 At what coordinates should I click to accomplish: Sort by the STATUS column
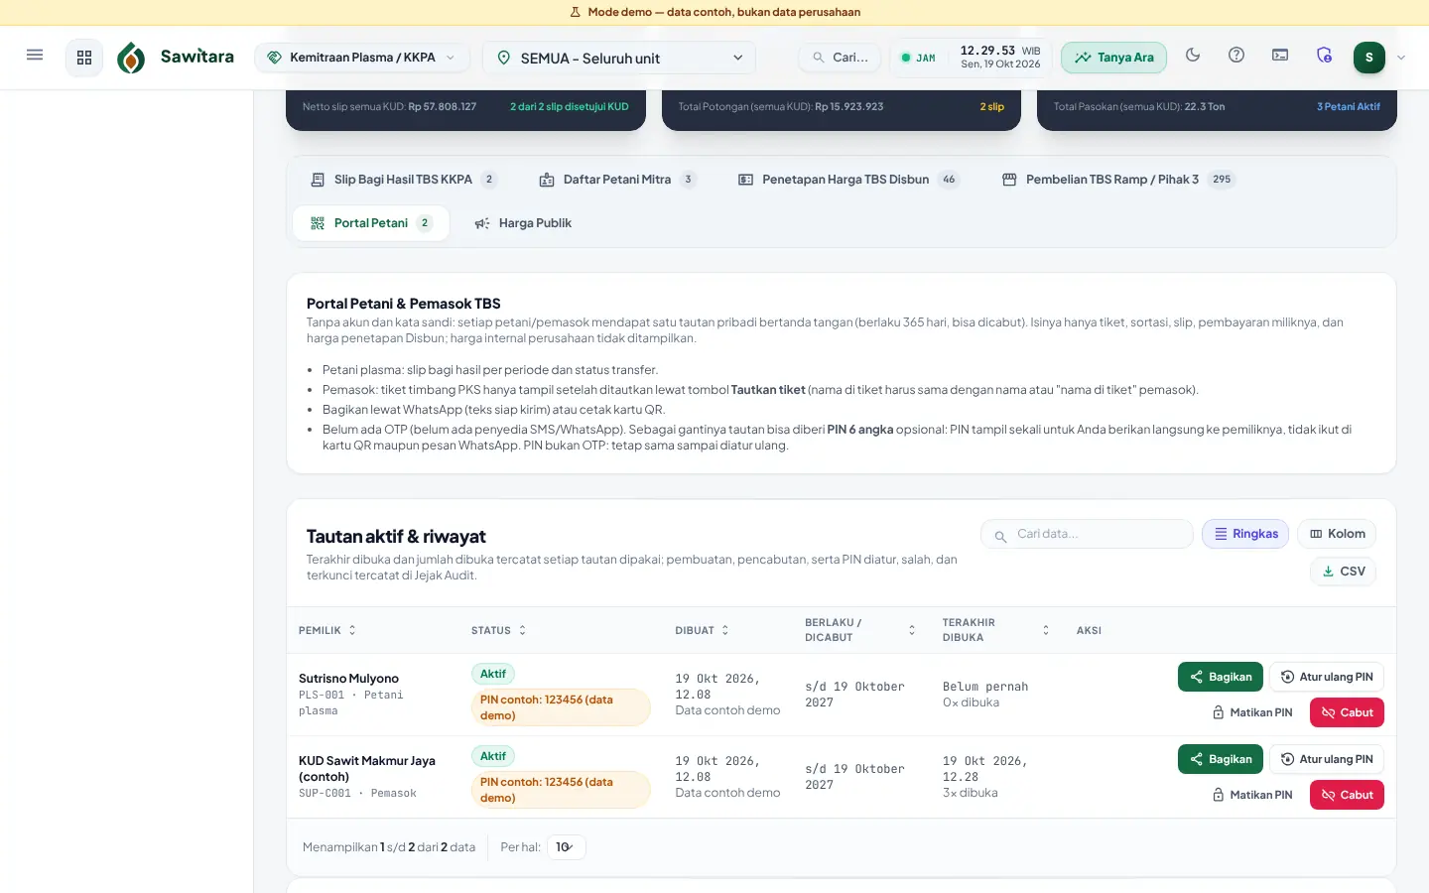[499, 630]
